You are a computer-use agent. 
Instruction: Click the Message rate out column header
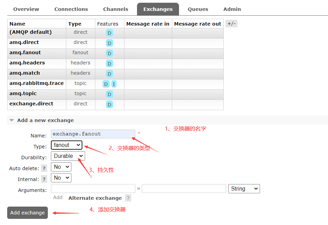tap(198, 24)
